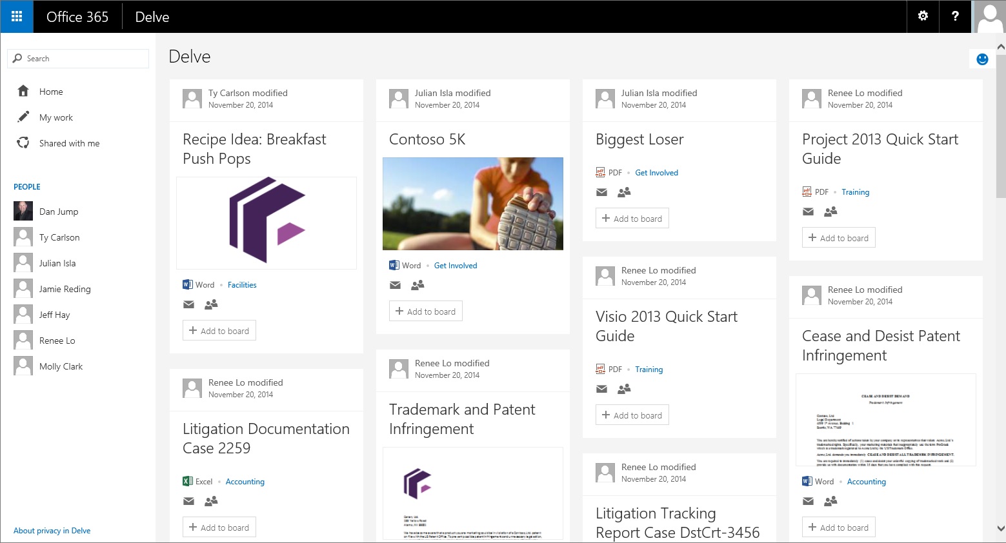Open the settings gear menu
1006x543 pixels.
[923, 16]
